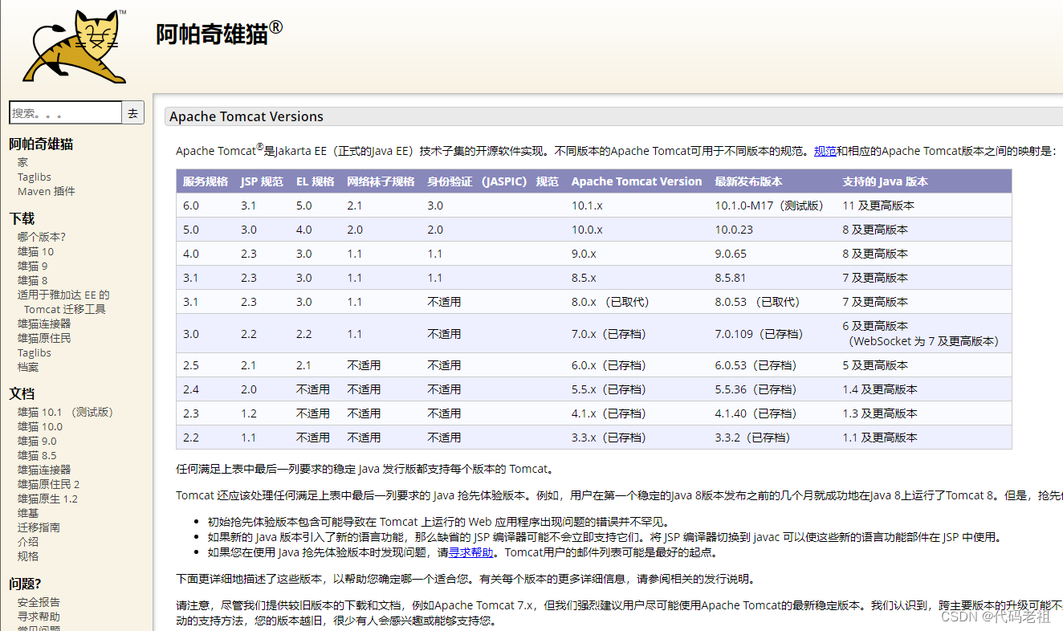The image size is (1063, 631).
Task: Open the 雄猫原住民 download link
Action: (44, 338)
